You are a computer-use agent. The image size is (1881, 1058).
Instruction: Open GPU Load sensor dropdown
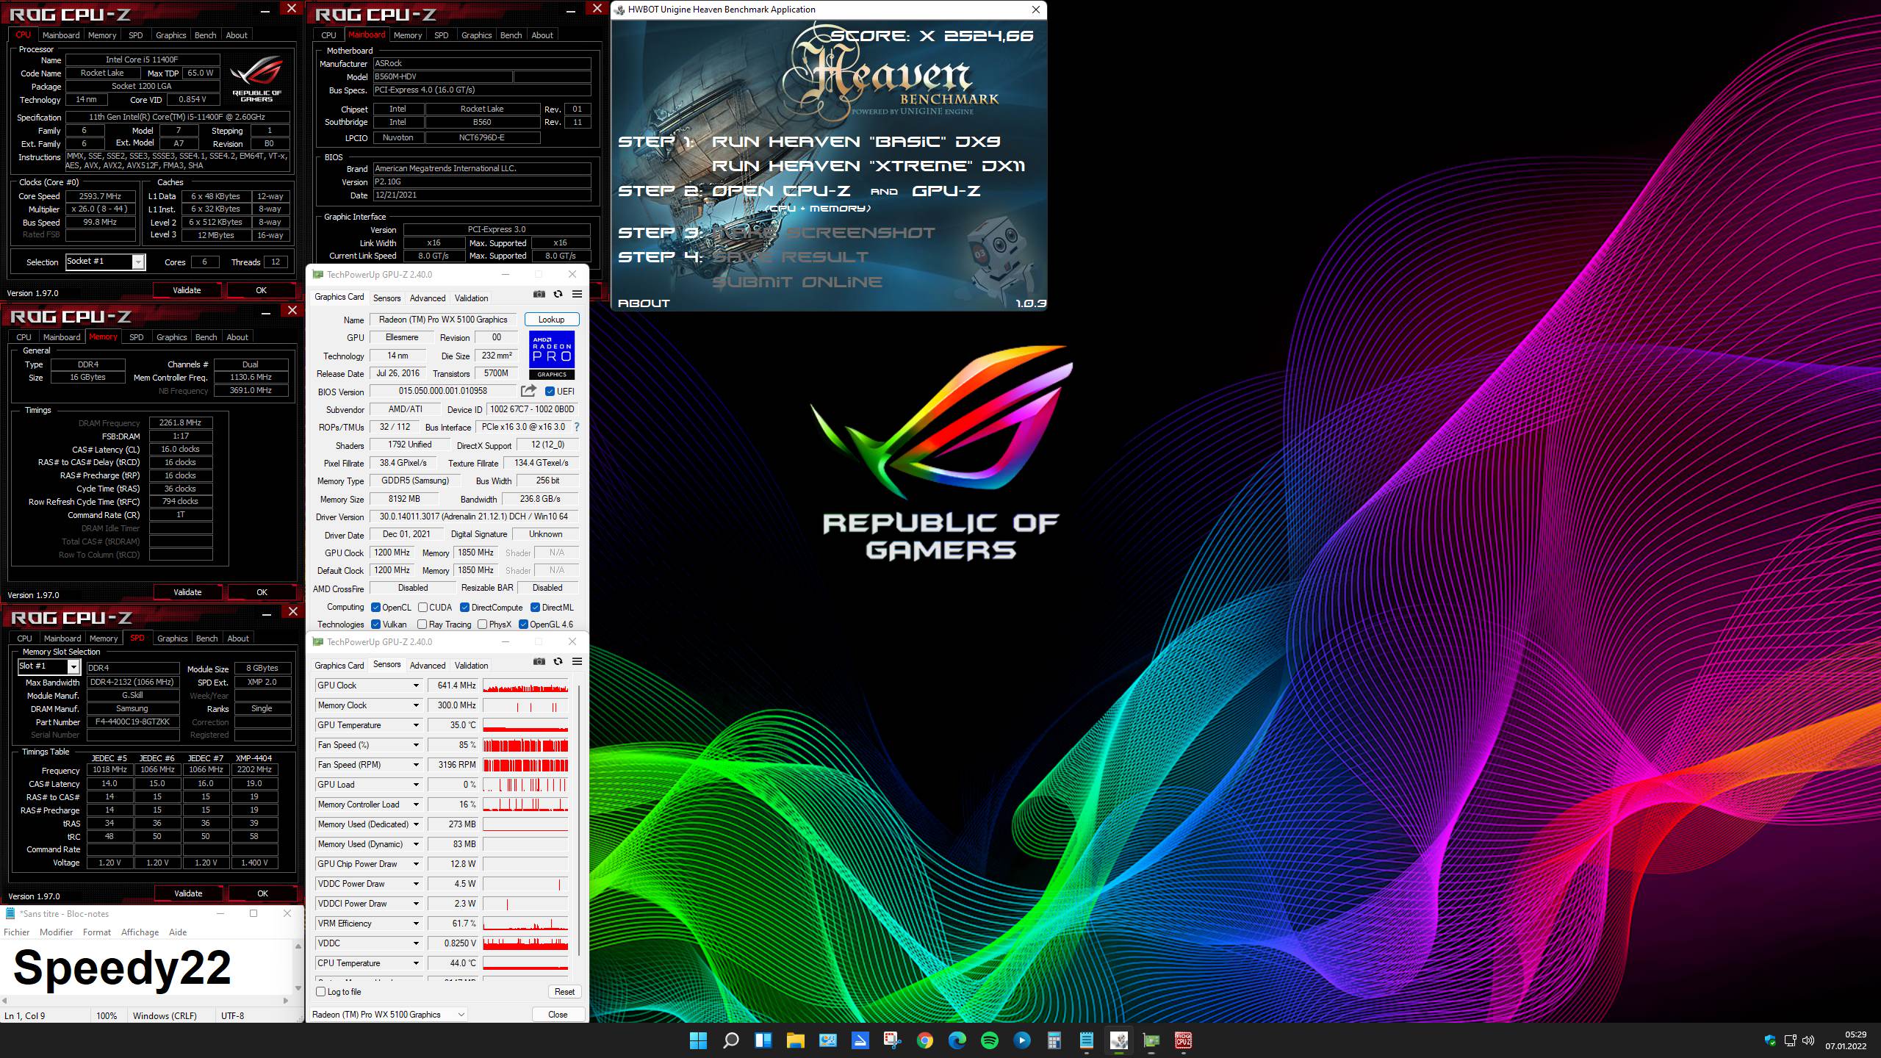click(x=416, y=785)
